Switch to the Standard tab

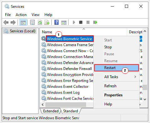[x=70, y=111]
